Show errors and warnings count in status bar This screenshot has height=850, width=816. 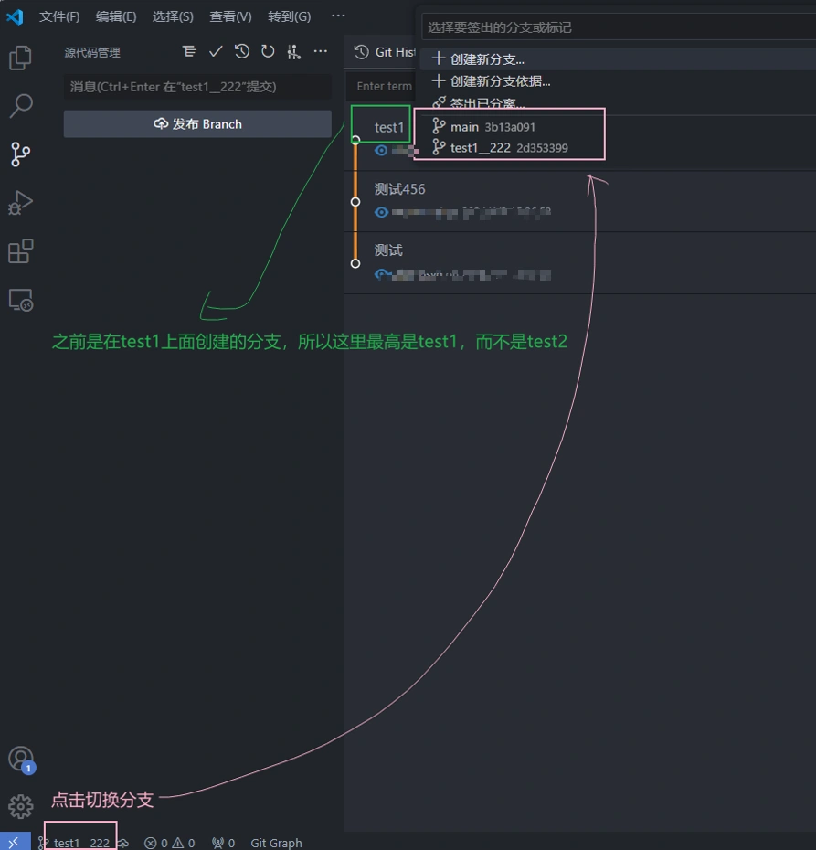click(170, 843)
